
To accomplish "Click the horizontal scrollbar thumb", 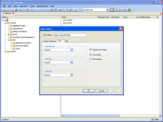I will pos(92,115).
